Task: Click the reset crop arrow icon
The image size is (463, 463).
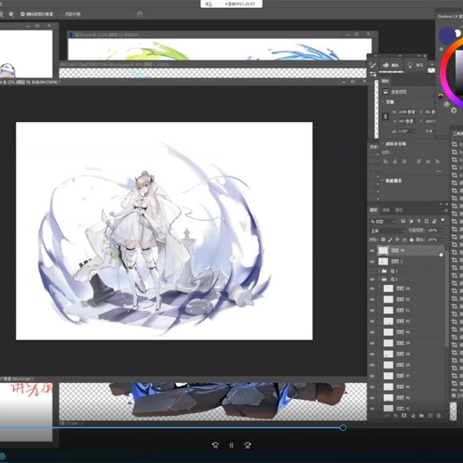Action: (140, 14)
